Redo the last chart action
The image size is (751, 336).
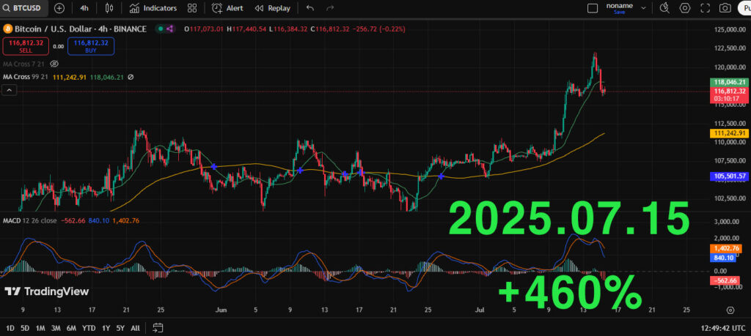(330, 8)
